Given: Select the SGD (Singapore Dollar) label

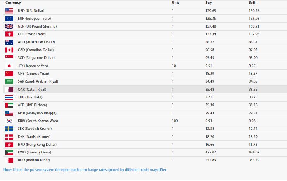Looking at the screenshot, I should pyautogui.click(x=36, y=58).
